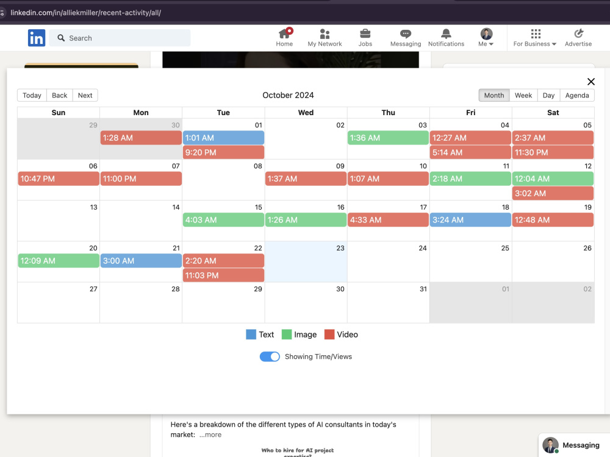Open the 4:33 AM video post event
Screen dimensions: 610x457
[388, 220]
